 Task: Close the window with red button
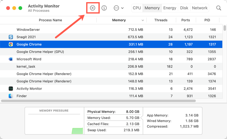tap(8, 8)
